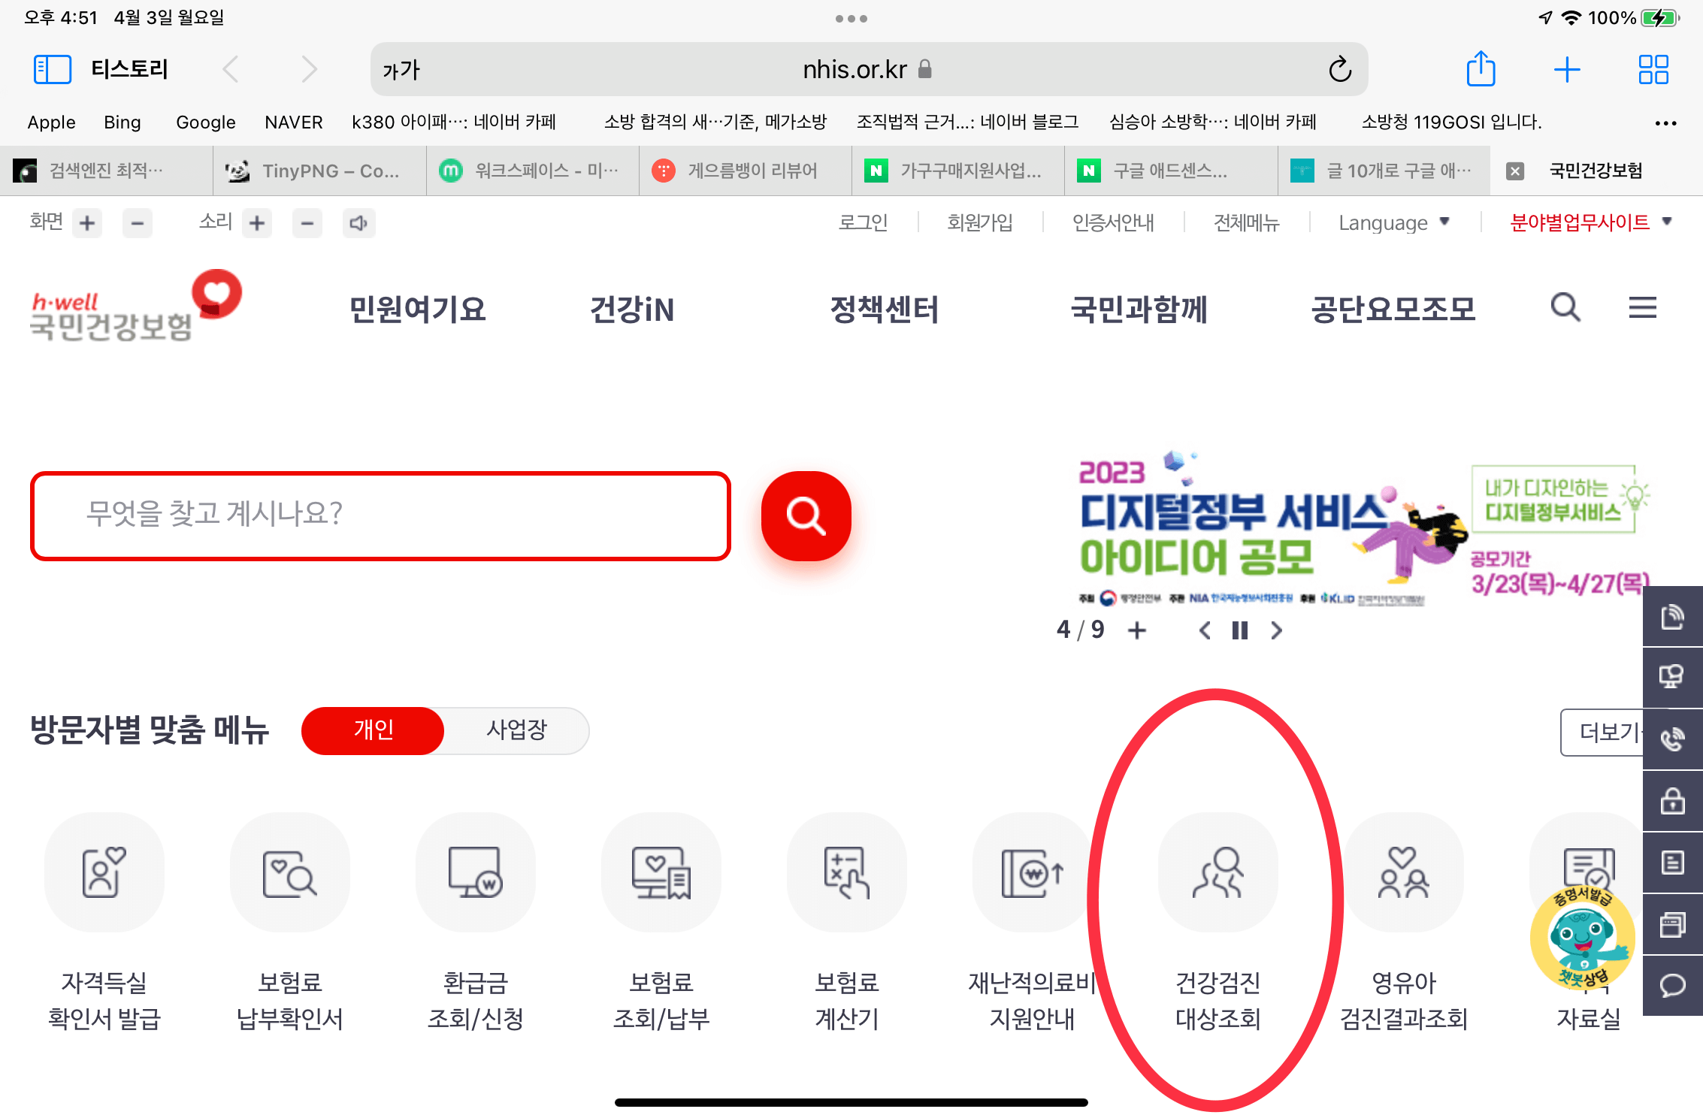The image size is (1703, 1118).
Task: Switch to the 사업장 toggle
Action: pos(517,730)
